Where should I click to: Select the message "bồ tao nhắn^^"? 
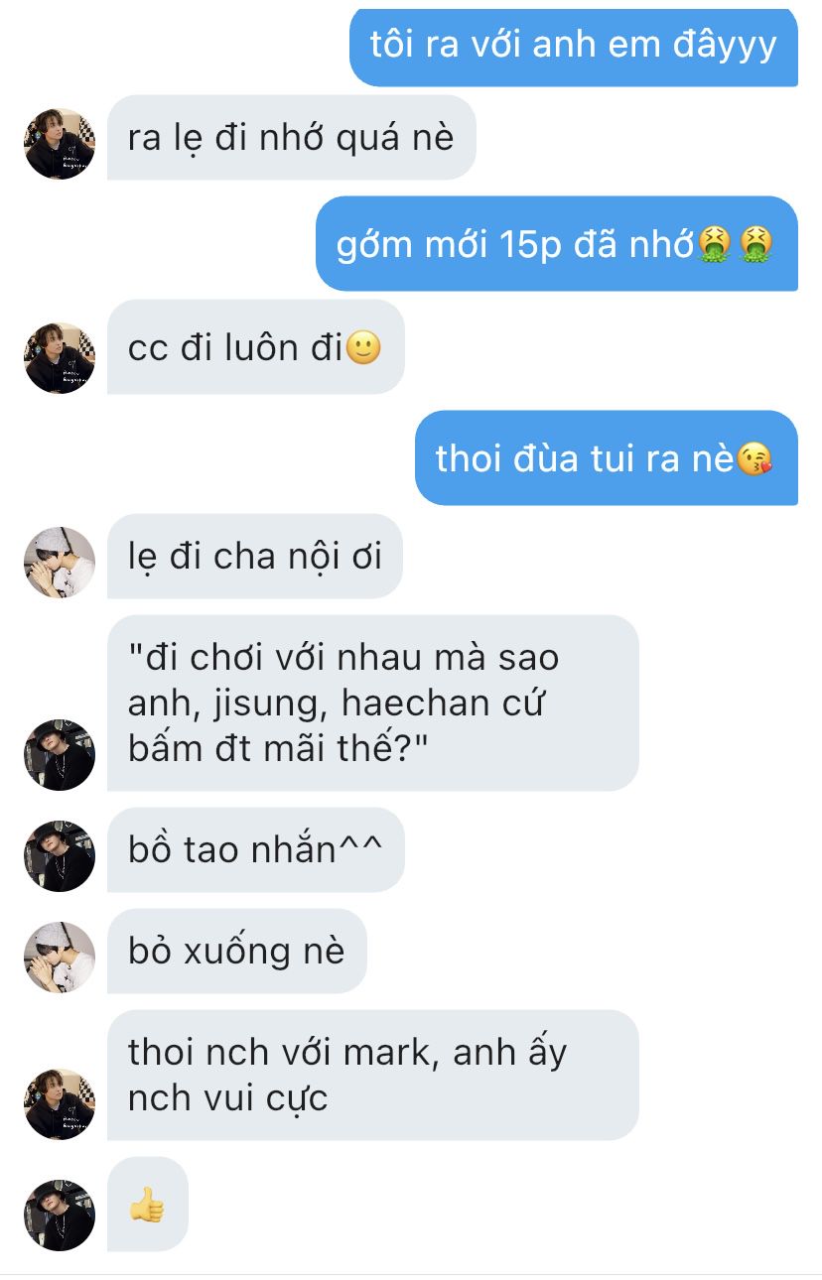point(255,849)
